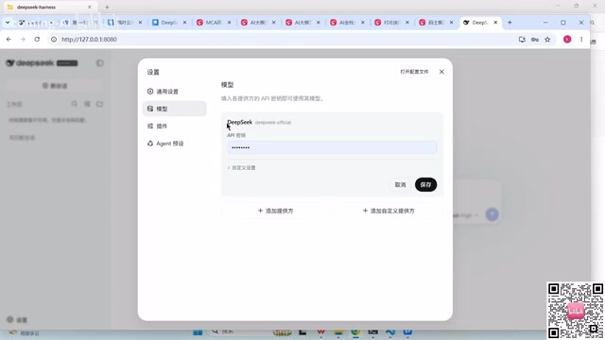Start a new chat in sidebar

[x=55, y=86]
